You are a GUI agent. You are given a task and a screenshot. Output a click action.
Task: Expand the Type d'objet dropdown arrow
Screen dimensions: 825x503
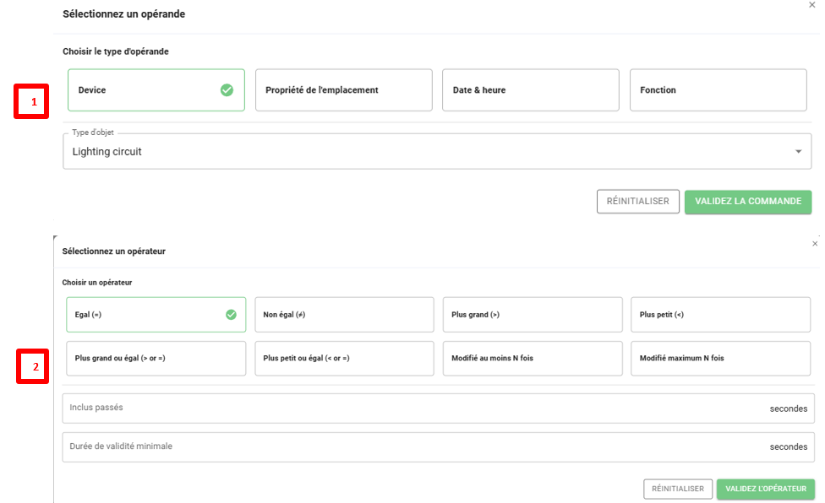point(798,152)
